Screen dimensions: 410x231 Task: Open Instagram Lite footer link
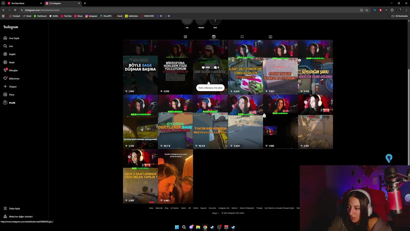tap(224, 208)
